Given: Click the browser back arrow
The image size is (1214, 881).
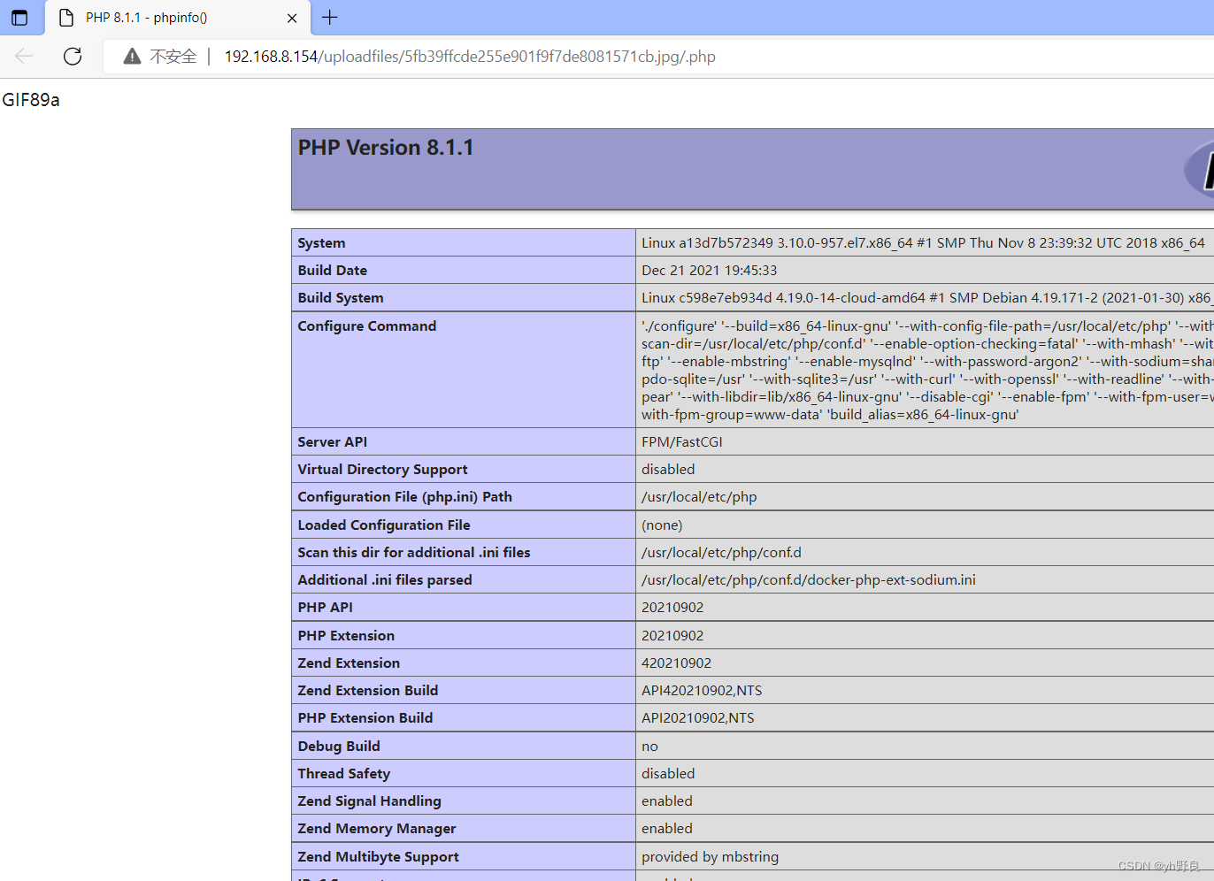Looking at the screenshot, I should click(x=23, y=56).
